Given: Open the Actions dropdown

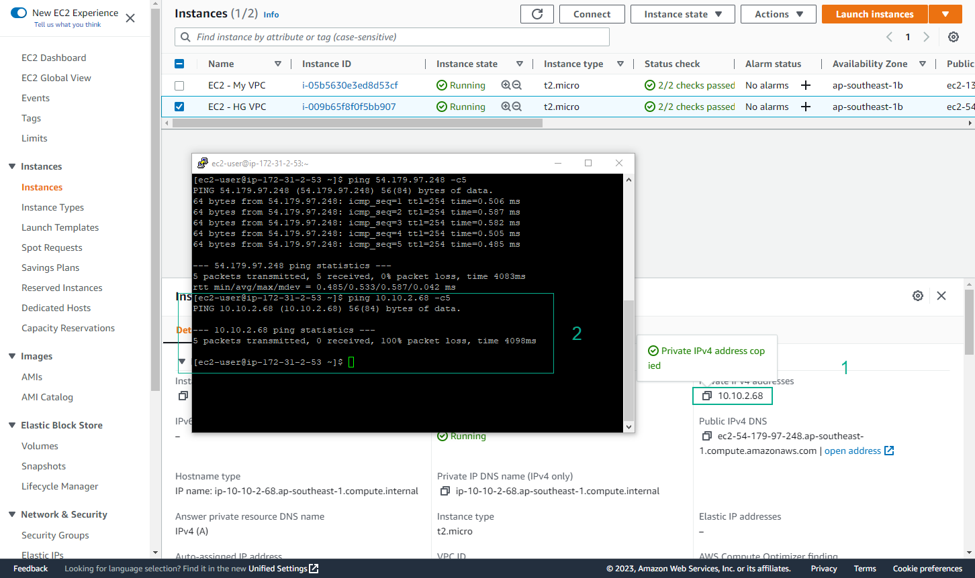Looking at the screenshot, I should coord(779,14).
